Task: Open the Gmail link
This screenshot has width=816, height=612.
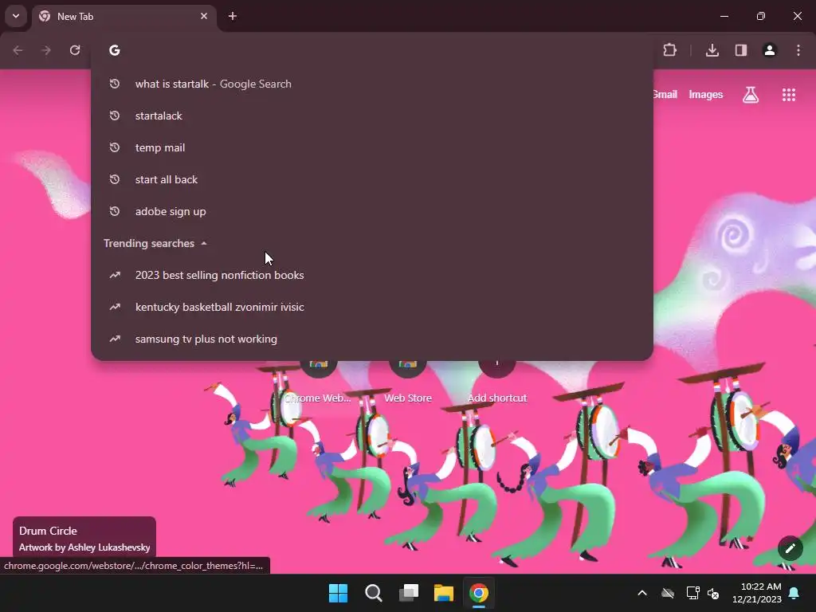Action: (x=665, y=95)
